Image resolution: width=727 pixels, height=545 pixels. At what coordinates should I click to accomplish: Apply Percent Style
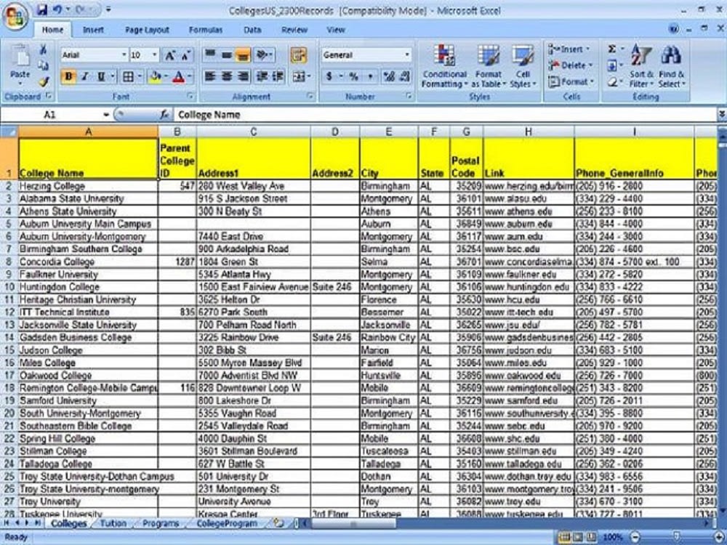353,76
